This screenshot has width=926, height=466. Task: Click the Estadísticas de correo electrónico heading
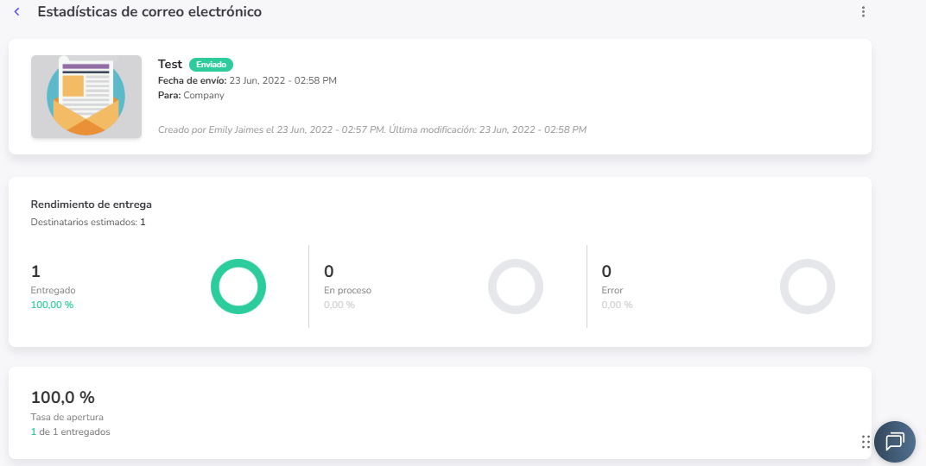pos(149,12)
